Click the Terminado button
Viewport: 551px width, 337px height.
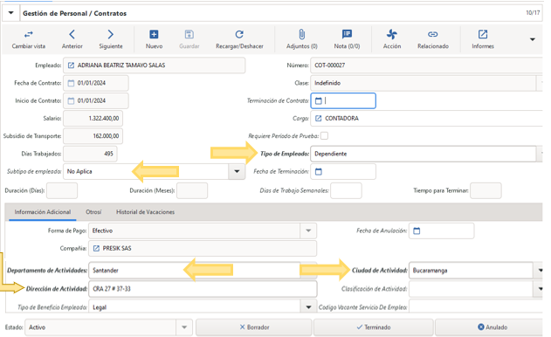[374, 327]
